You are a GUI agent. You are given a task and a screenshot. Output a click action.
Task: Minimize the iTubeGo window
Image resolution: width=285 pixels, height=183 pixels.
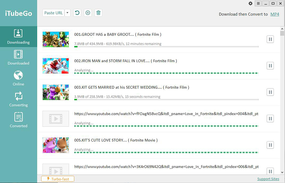coord(266,4)
